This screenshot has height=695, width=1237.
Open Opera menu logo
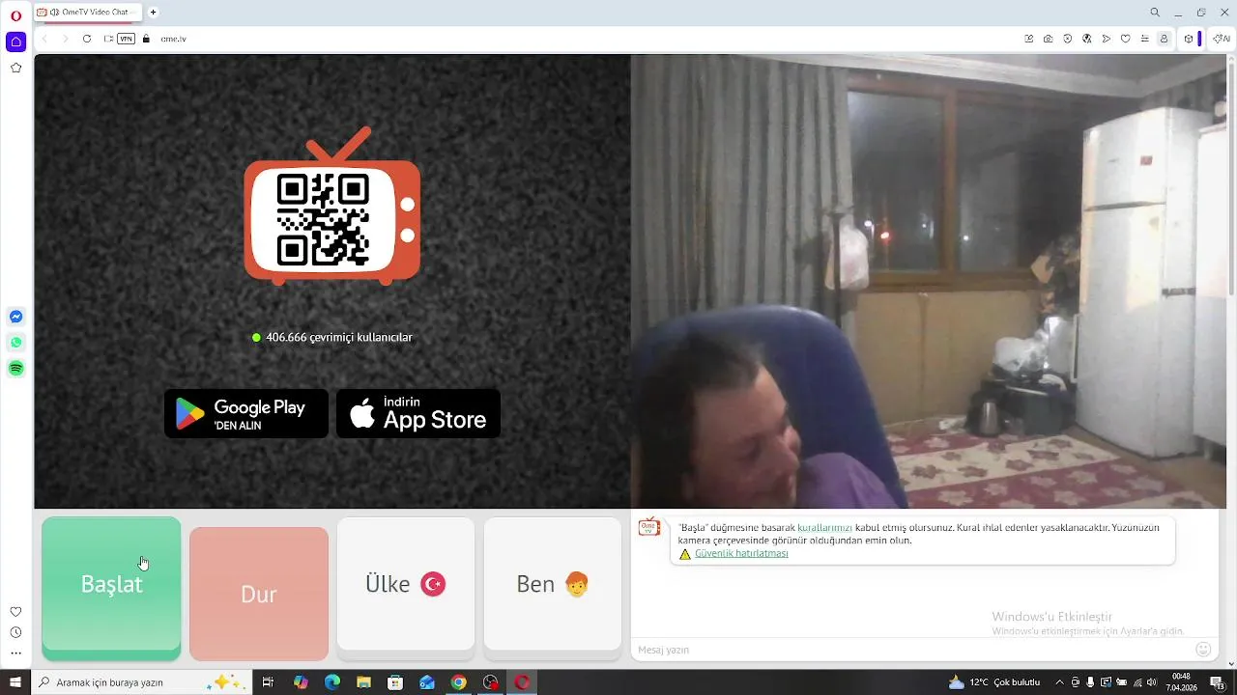point(15,15)
